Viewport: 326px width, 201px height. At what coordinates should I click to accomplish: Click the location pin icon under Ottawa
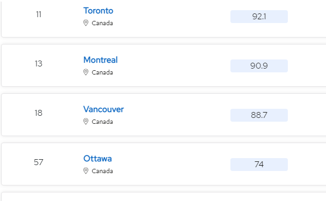pos(85,171)
